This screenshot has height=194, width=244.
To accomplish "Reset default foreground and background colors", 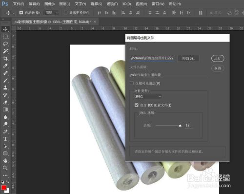I will [x=2, y=182].
